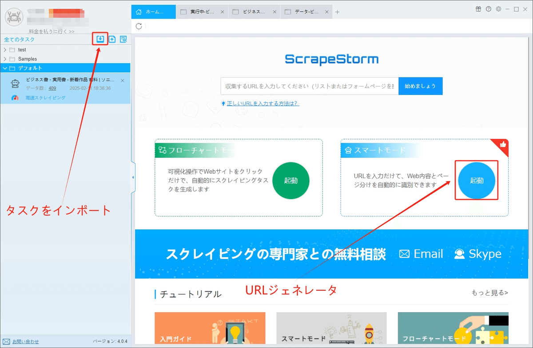Image resolution: width=533 pixels, height=348 pixels.
Task: Click the 全てのタスク label
Action: (x=19, y=39)
